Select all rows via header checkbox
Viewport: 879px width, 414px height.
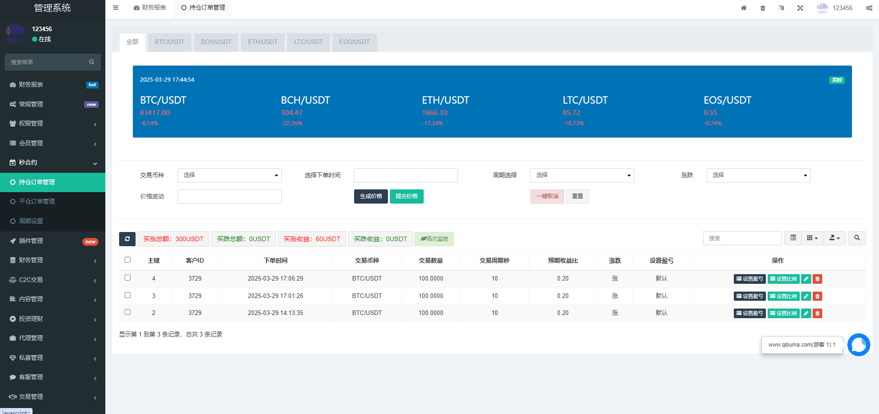click(x=128, y=260)
